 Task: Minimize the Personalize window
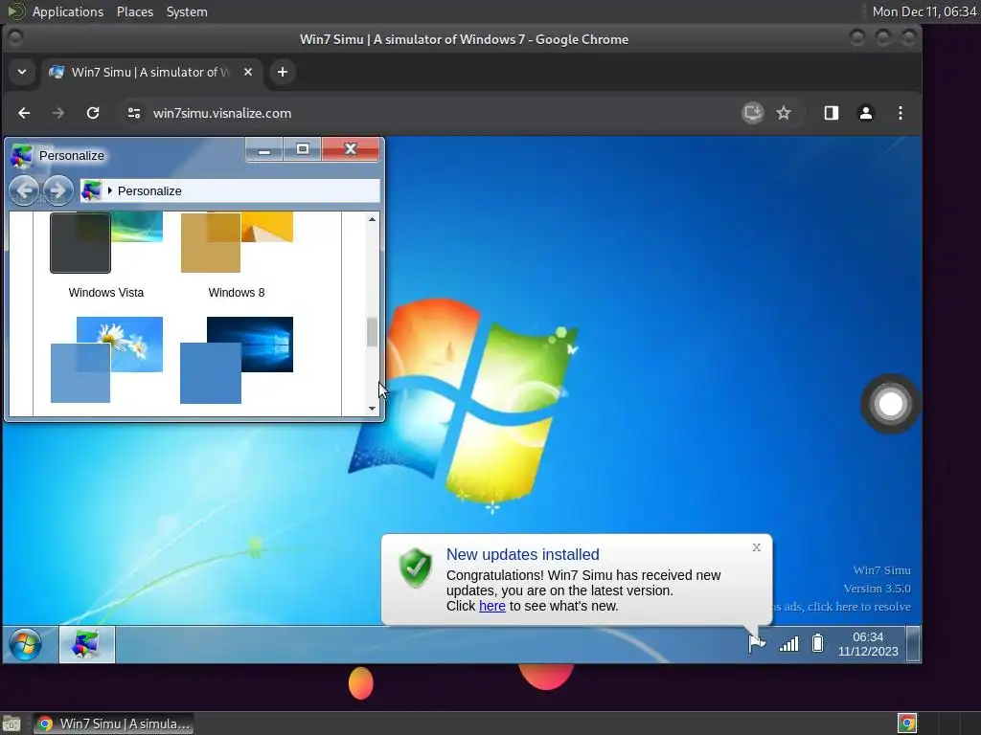(x=264, y=150)
